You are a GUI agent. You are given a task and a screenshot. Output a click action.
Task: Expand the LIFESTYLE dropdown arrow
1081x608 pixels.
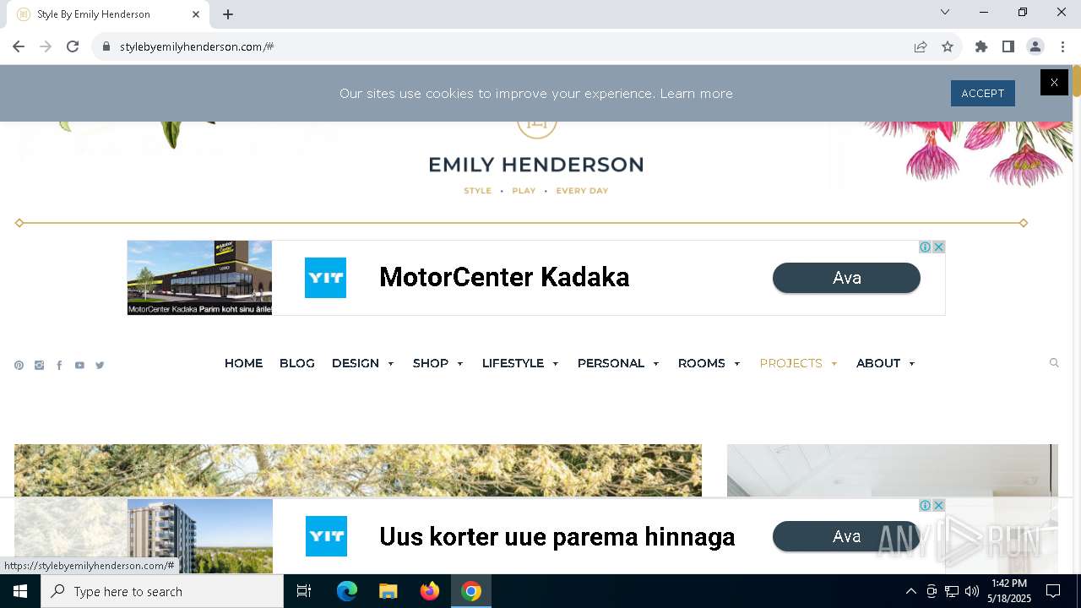555,364
